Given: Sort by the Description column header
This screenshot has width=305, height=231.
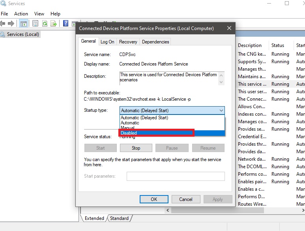Looking at the screenshot, I should point(252,45).
